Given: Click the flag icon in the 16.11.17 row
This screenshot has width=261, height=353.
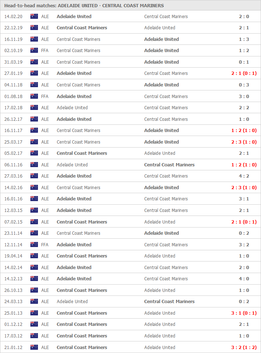Looking at the screenshot, I should click(x=34, y=130).
